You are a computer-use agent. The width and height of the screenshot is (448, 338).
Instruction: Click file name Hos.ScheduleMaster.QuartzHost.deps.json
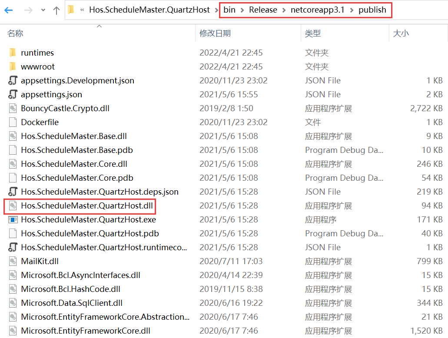pyautogui.click(x=100, y=192)
